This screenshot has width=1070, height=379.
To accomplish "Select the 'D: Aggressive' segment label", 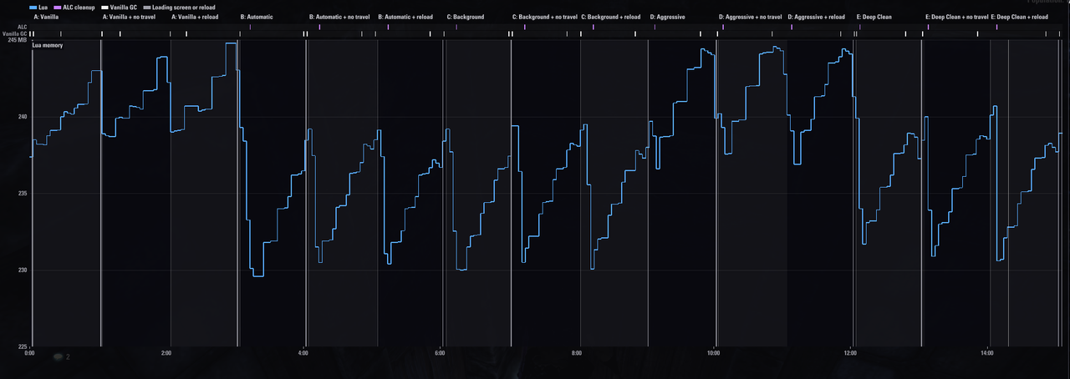I will pos(668,17).
